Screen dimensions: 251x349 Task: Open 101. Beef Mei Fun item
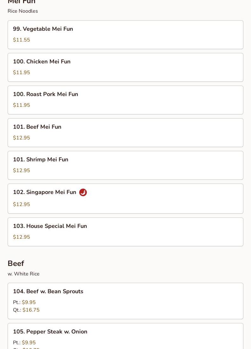(x=37, y=127)
